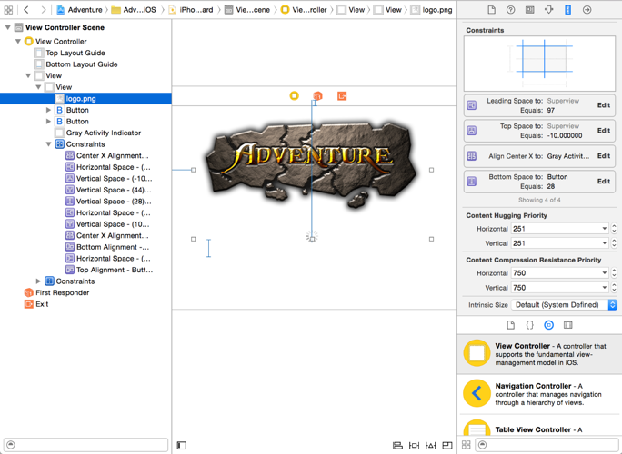Click the outline filter icon

[11, 445]
